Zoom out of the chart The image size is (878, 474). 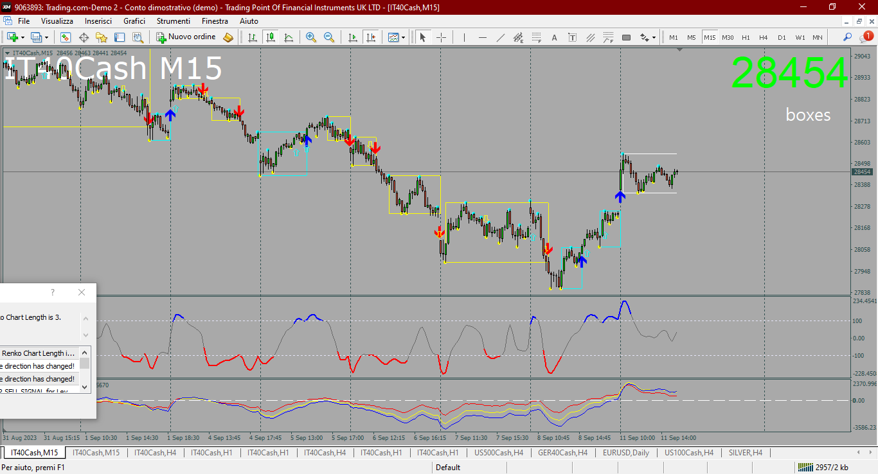(329, 37)
